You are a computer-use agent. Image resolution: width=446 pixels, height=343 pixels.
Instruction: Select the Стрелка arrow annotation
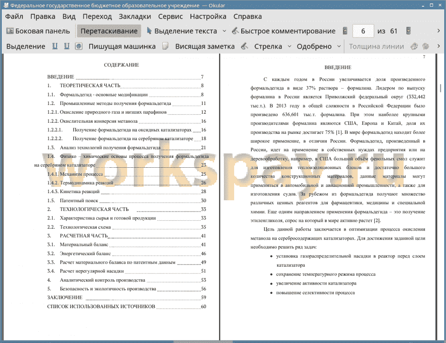tap(268, 46)
